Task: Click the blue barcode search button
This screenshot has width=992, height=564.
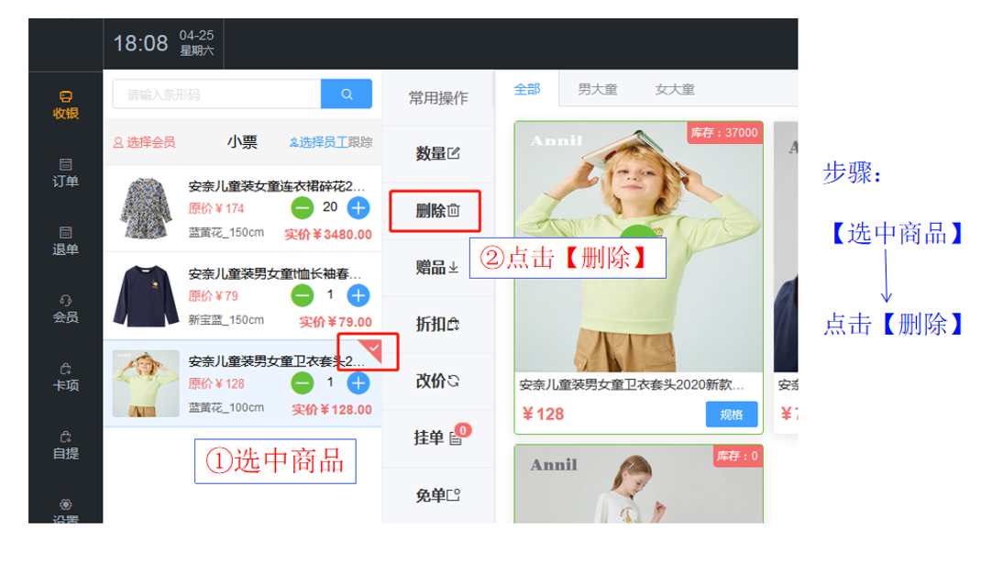Action: tap(346, 94)
